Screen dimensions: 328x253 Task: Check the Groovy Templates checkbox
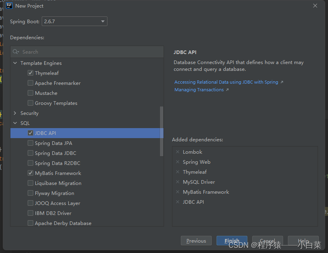pyautogui.click(x=30, y=103)
